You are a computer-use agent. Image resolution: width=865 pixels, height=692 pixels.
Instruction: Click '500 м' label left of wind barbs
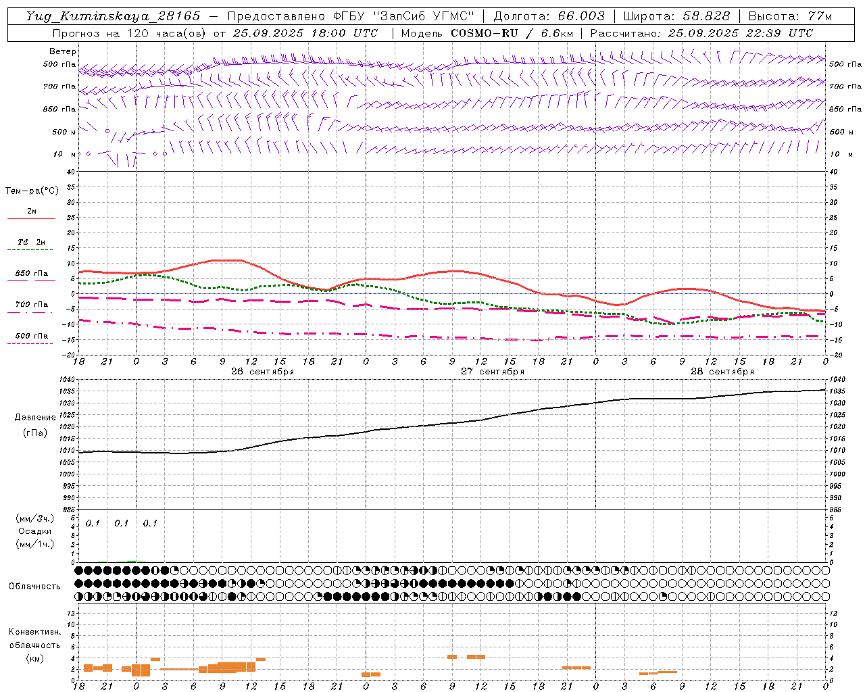tap(64, 132)
